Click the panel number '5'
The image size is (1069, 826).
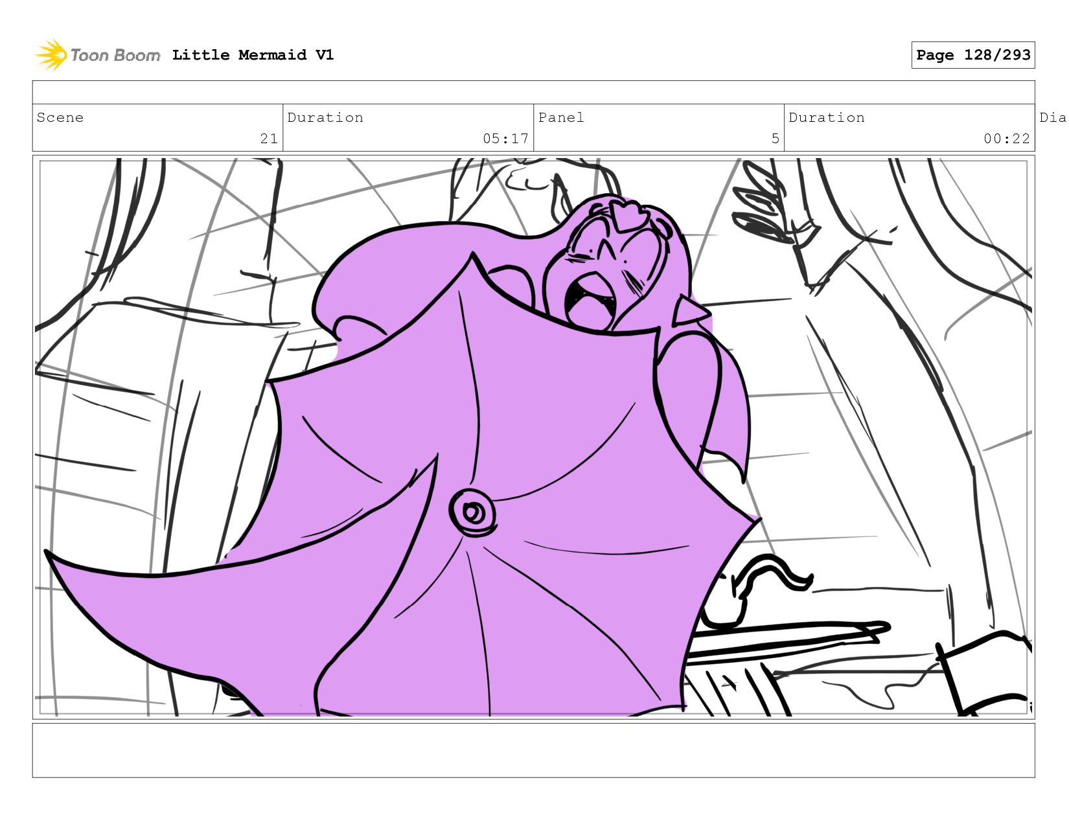point(775,139)
